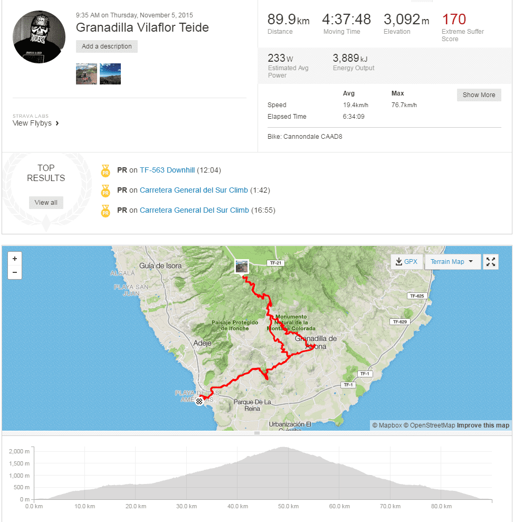The width and height of the screenshot is (514, 522).
Task: Open the athlete profile picture
Action: pyautogui.click(x=39, y=37)
